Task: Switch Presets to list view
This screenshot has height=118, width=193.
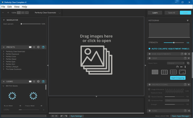Action: click(34, 47)
